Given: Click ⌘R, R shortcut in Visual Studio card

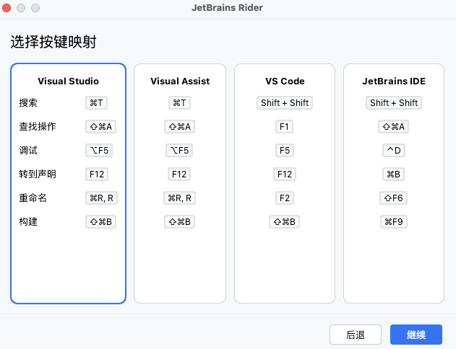Looking at the screenshot, I should [101, 198].
